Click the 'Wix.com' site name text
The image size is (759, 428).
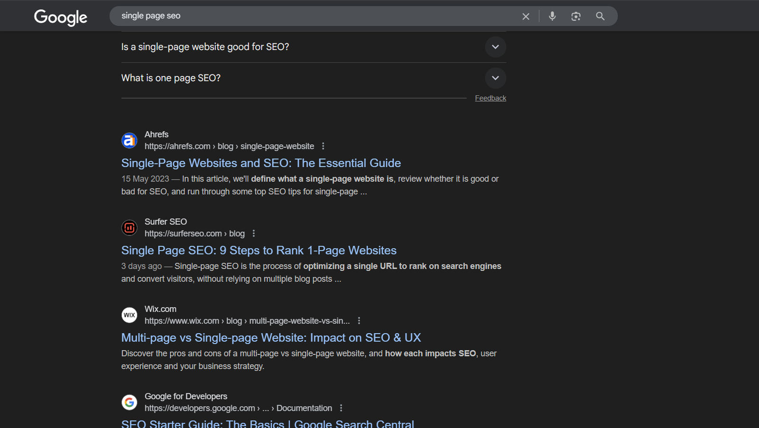click(x=160, y=309)
